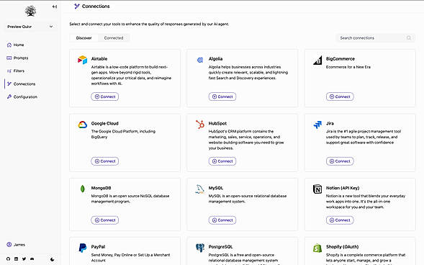Click the PayPal logo icon

point(83,248)
